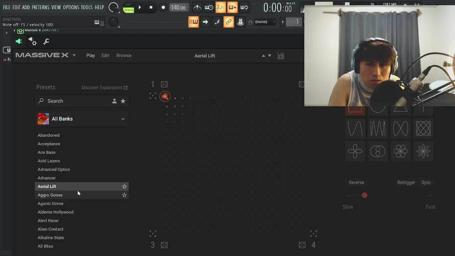Open plugin settings gear icon
The width and height of the screenshot is (455, 256).
click(x=32, y=42)
